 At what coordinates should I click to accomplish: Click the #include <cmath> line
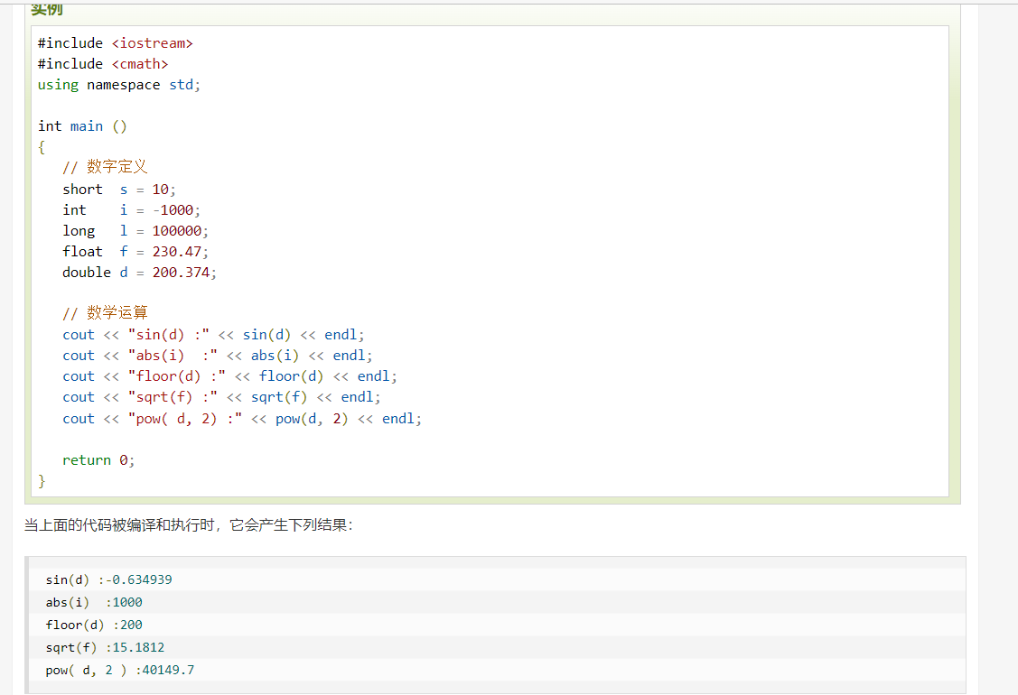click(x=102, y=64)
